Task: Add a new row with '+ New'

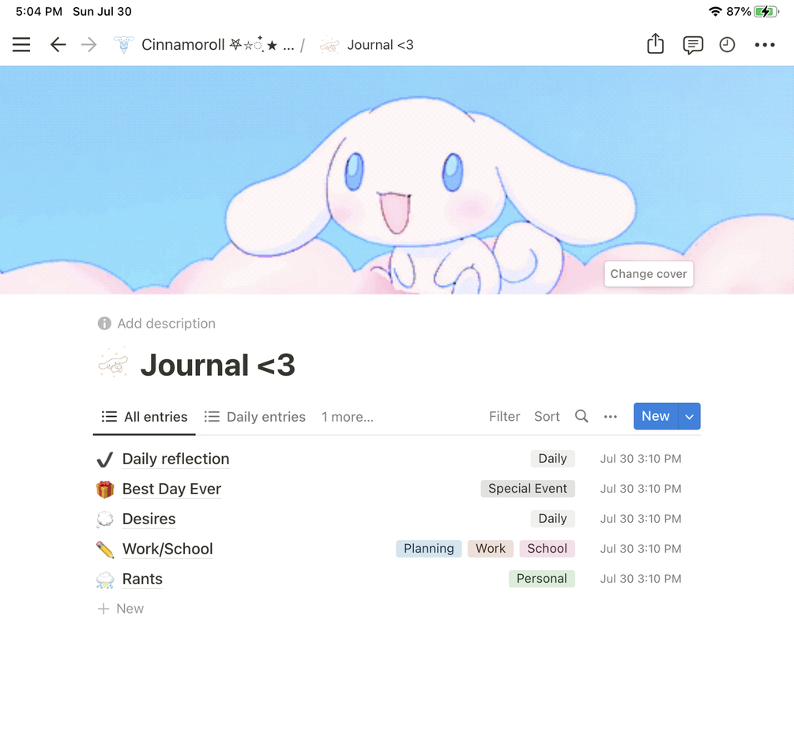Action: (121, 609)
